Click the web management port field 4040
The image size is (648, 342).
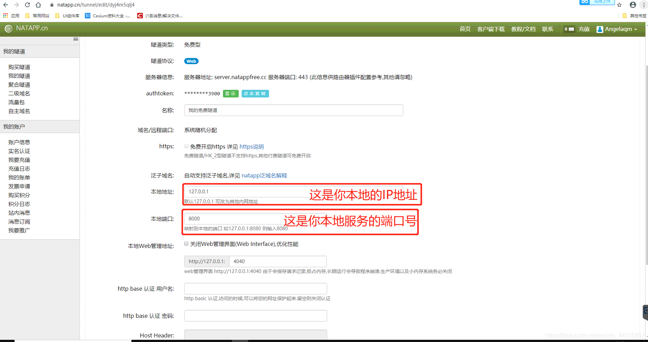pyautogui.click(x=278, y=261)
